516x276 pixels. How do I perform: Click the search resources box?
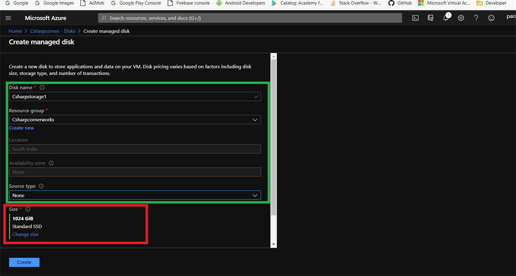[x=250, y=18]
